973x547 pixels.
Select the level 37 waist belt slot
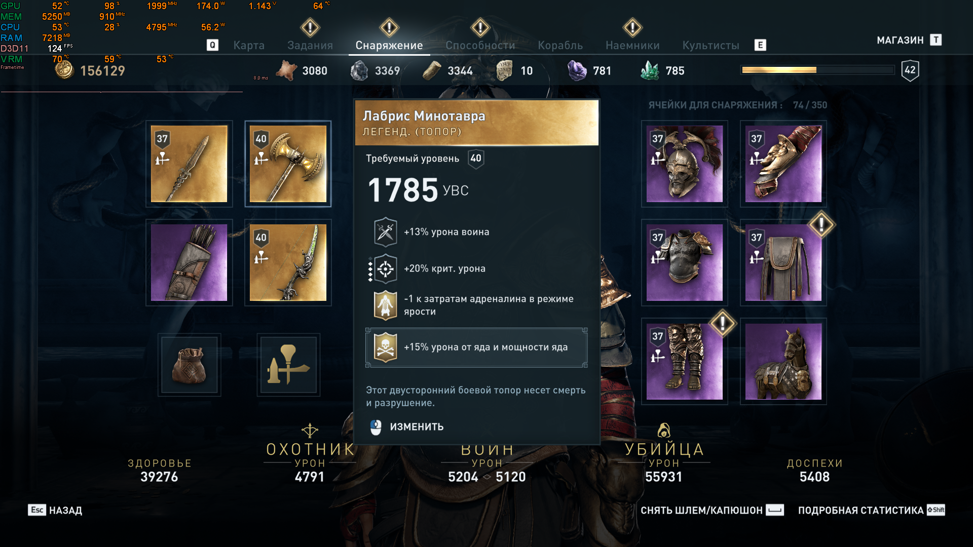click(x=783, y=262)
